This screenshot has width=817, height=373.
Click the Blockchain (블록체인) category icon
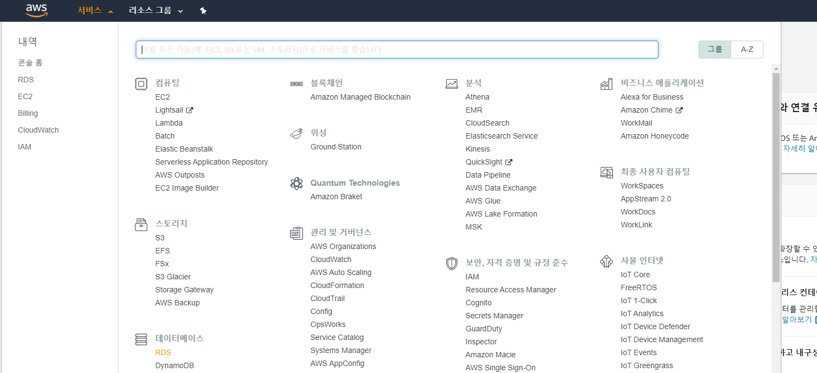[297, 83]
